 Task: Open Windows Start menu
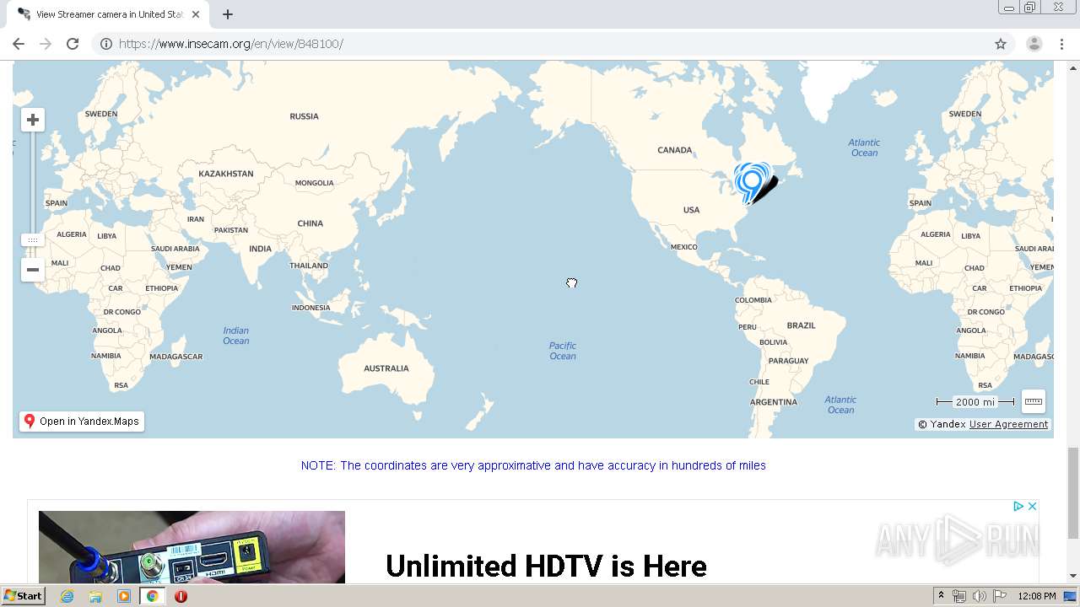[x=24, y=596]
